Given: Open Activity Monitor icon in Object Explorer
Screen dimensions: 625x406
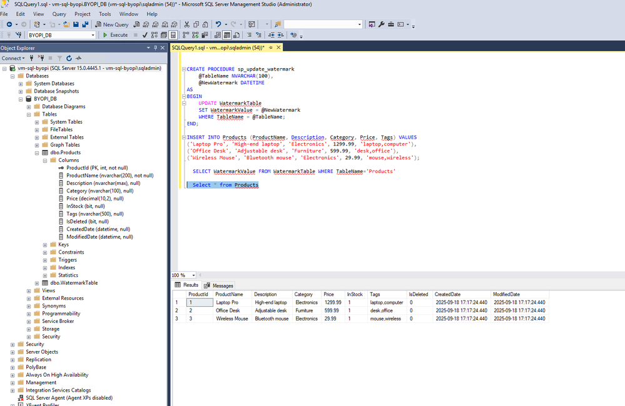Looking at the screenshot, I should point(78,58).
